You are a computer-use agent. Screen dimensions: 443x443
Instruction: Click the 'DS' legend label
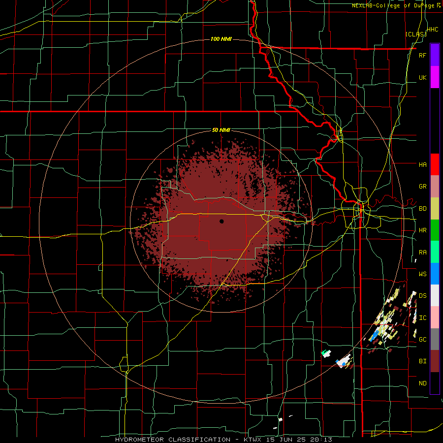pos(422,296)
